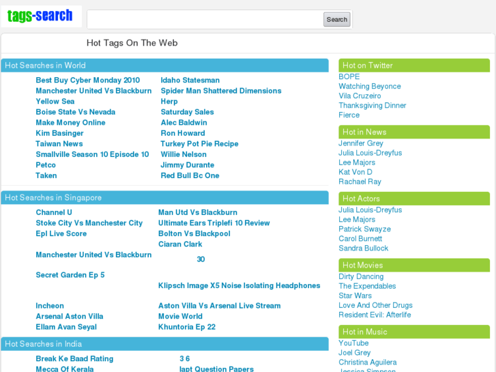Click Aston Villa Vs Arsenal Live Stream
496x372 pixels.
220,306
